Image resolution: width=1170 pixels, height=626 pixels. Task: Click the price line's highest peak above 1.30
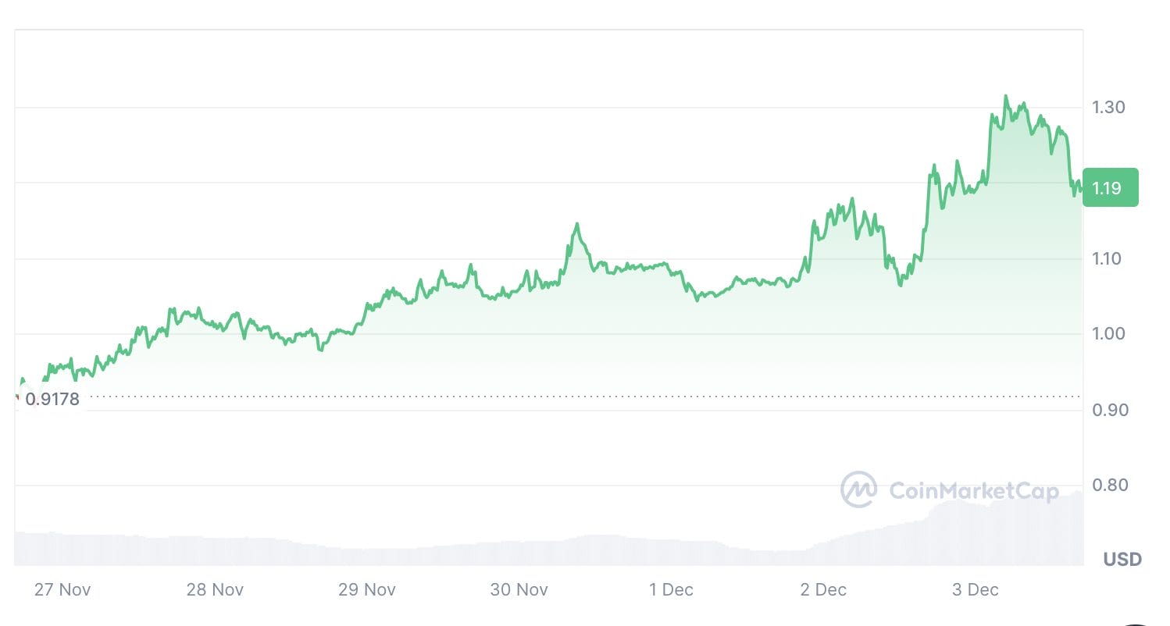[x=1005, y=97]
